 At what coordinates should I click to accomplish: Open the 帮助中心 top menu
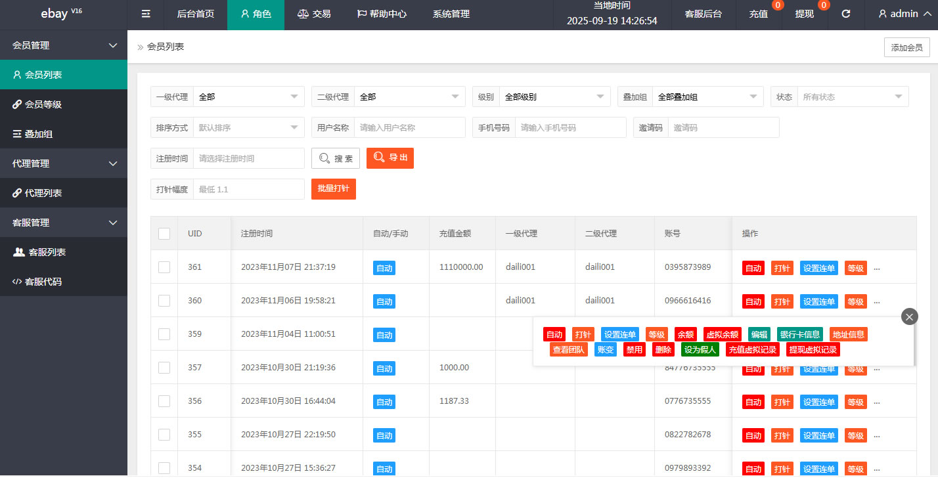click(x=382, y=14)
